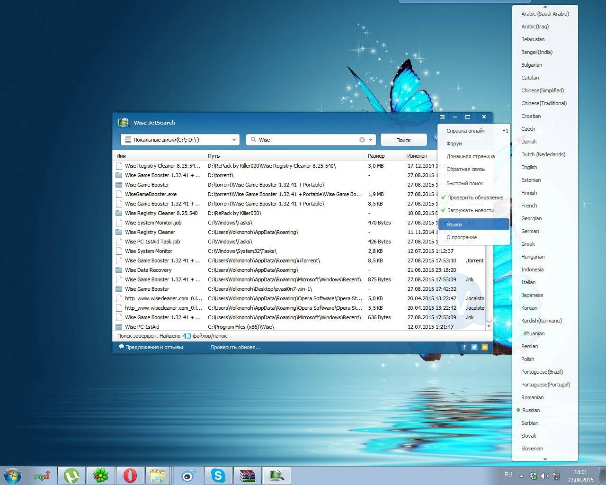Toggle the load news option
Image resolution: width=606 pixels, height=485 pixels.
473,210
